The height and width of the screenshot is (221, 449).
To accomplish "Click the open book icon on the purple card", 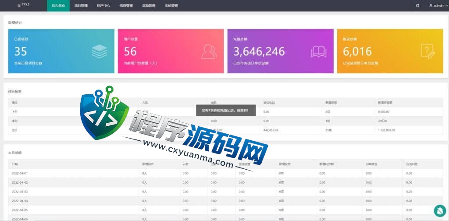I will pos(319,52).
